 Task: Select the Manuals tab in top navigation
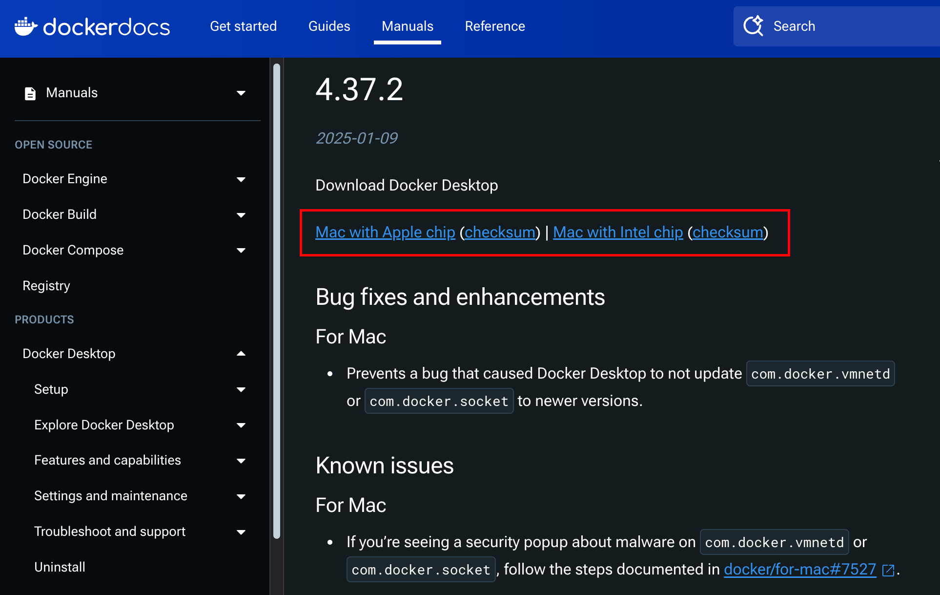click(x=408, y=26)
